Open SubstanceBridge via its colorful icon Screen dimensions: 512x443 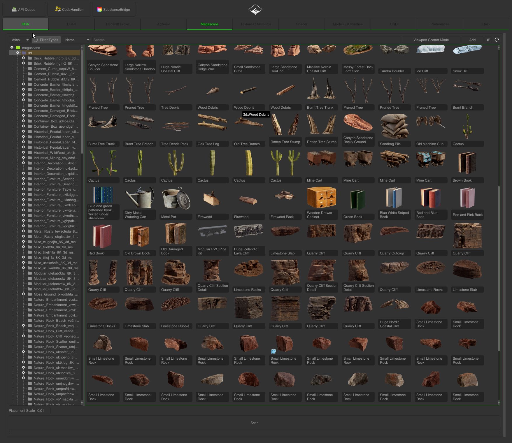(99, 9)
